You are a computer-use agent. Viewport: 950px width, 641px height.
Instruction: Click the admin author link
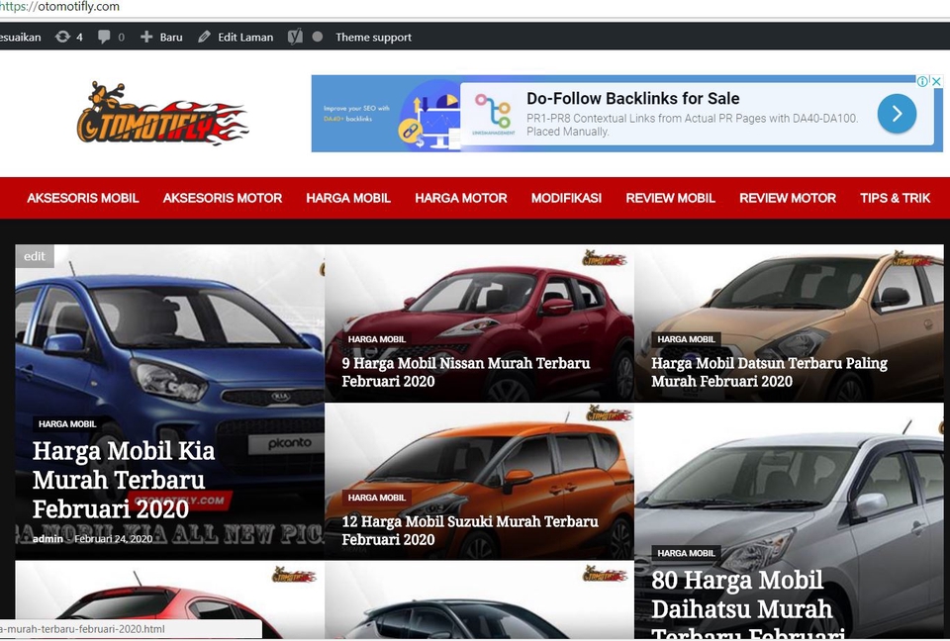click(x=47, y=538)
